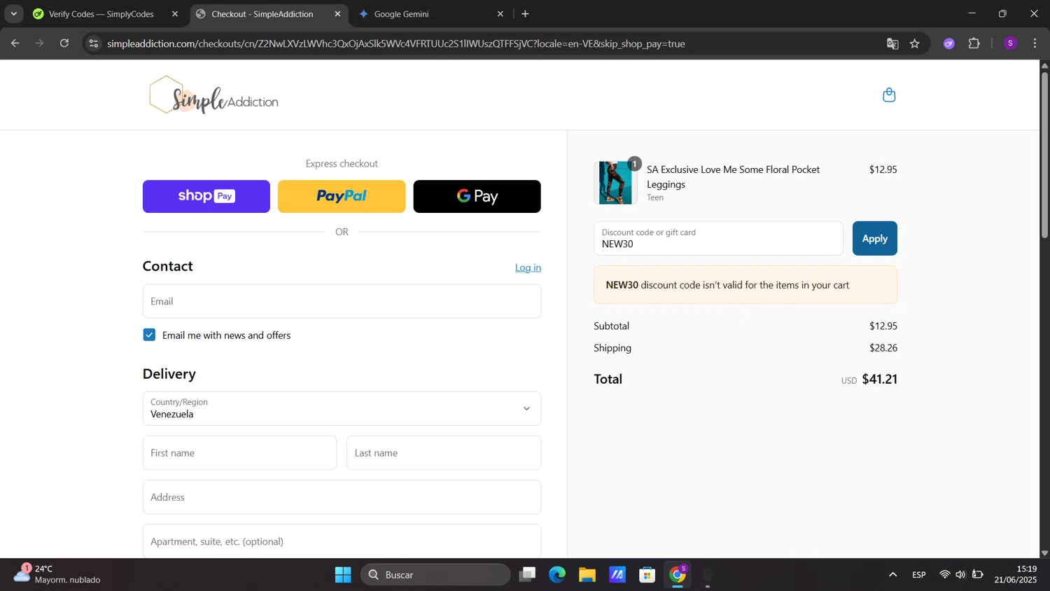Open the shopping bag cart icon
This screenshot has height=591, width=1050.
coord(889,95)
